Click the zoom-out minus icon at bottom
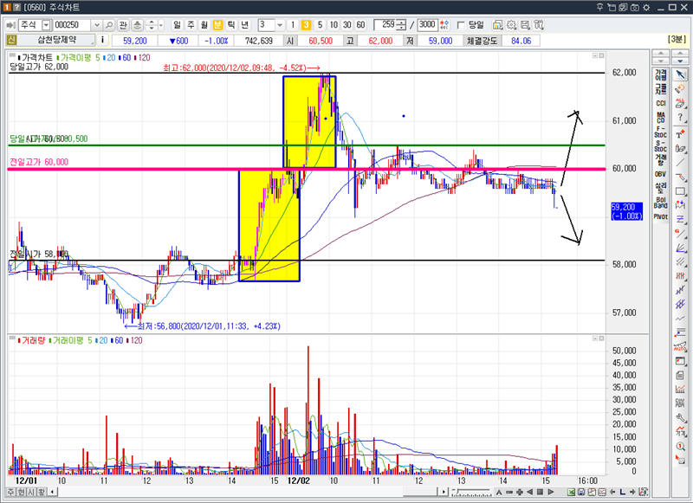This screenshot has width=693, height=503. pyautogui.click(x=509, y=492)
